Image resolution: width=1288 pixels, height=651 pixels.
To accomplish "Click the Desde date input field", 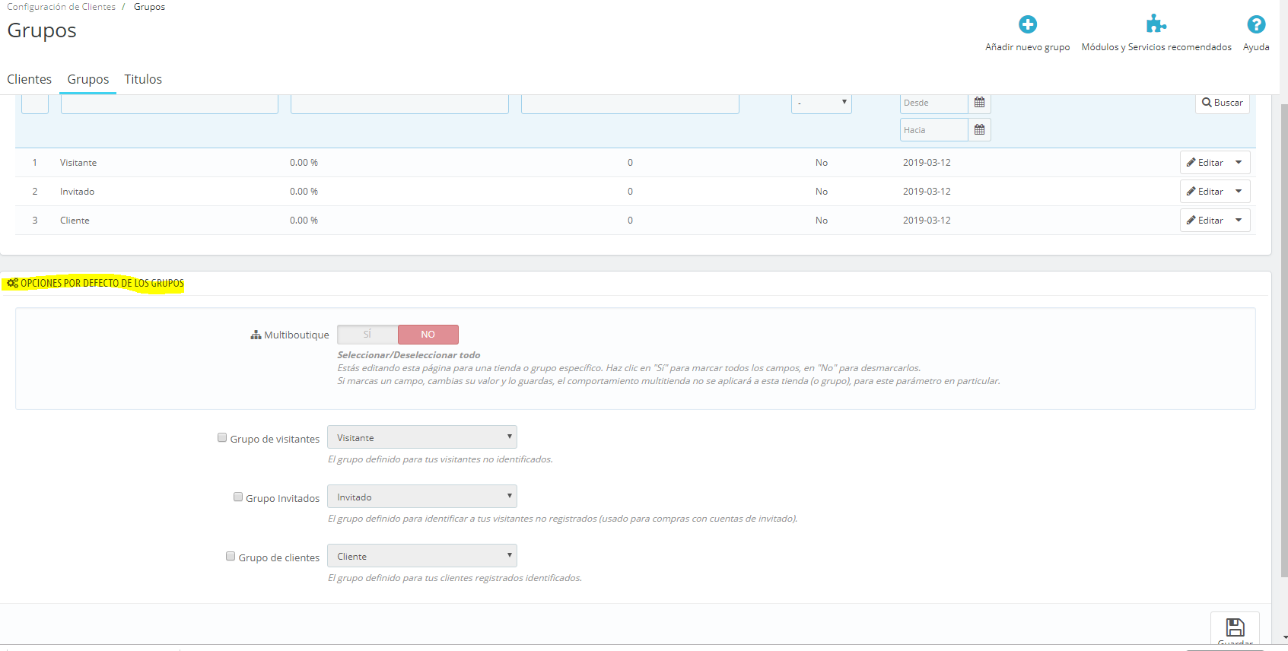I will coord(934,103).
